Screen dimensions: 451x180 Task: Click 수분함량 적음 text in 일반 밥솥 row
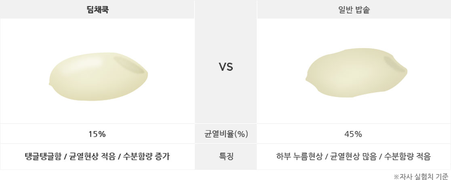(x=407, y=157)
